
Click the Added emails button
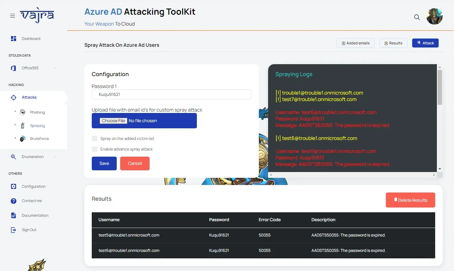tap(355, 43)
